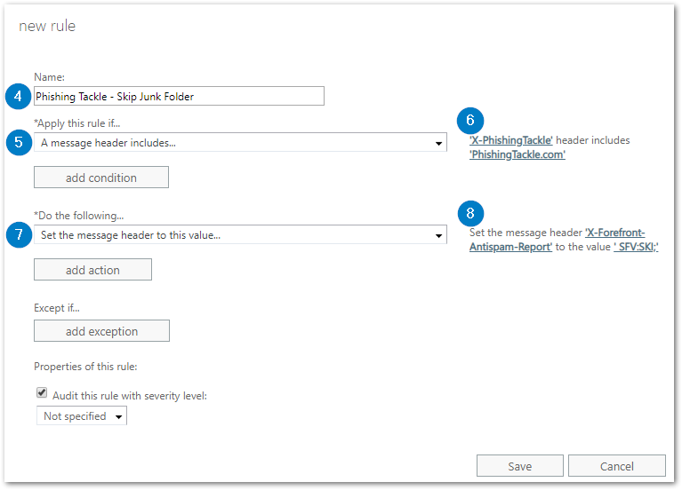Open the 'PhishingTackle.com' value link
Screen dimensions: 682x490
pos(518,154)
